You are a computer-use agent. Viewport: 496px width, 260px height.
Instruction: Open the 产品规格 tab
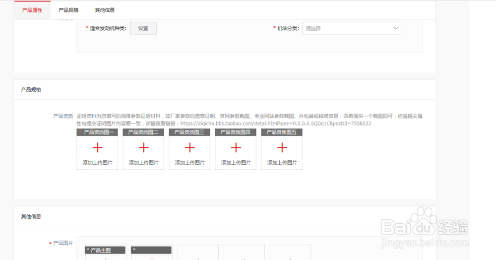68,10
